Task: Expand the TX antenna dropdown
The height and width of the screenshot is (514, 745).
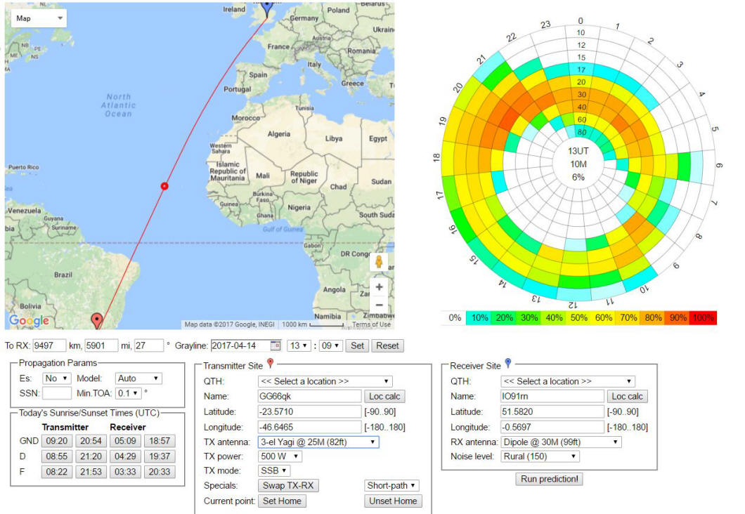Action: 318,442
